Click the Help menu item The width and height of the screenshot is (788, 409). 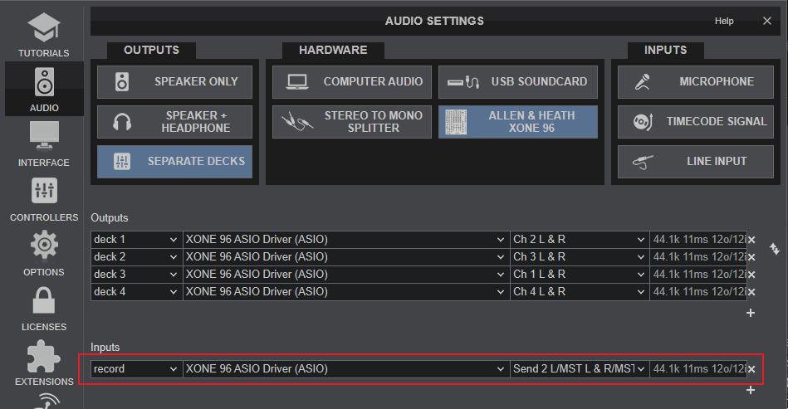coord(724,21)
